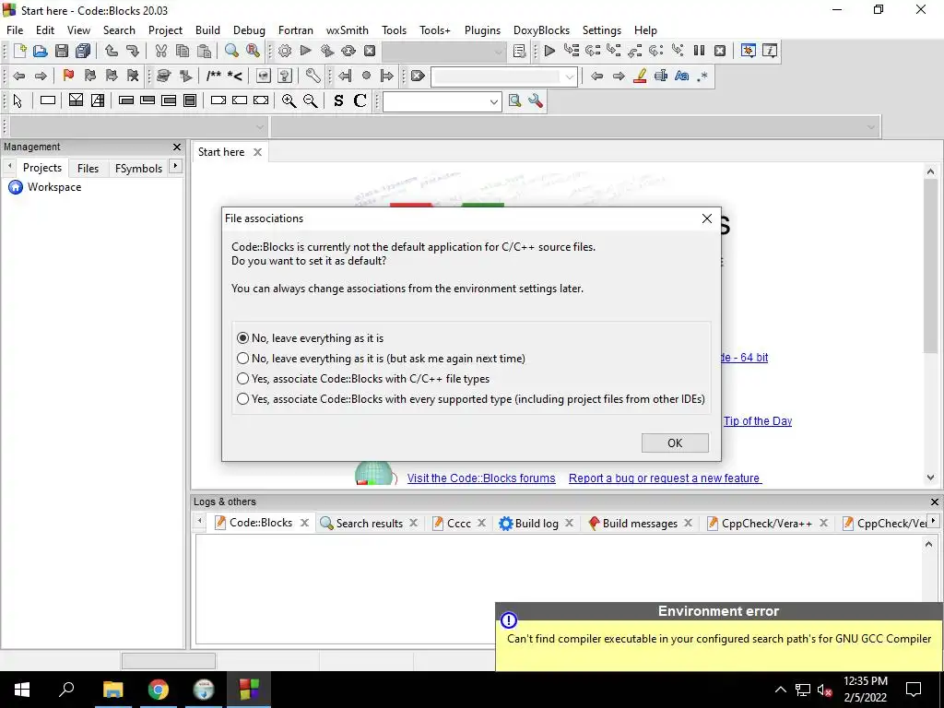Open 'Tip of the Day' link
This screenshot has width=944, height=708.
click(x=758, y=420)
